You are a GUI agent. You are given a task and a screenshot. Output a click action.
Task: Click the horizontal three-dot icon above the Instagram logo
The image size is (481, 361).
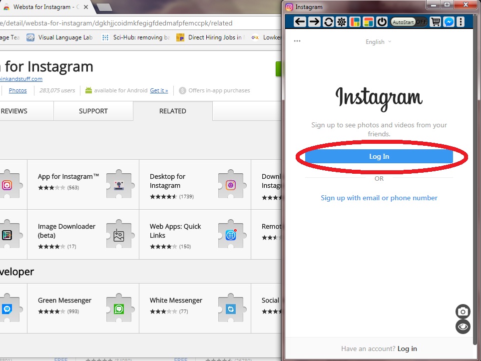(297, 41)
